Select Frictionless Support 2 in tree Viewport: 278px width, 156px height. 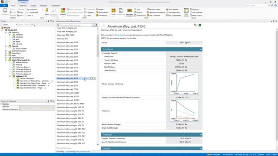[x=23, y=69]
